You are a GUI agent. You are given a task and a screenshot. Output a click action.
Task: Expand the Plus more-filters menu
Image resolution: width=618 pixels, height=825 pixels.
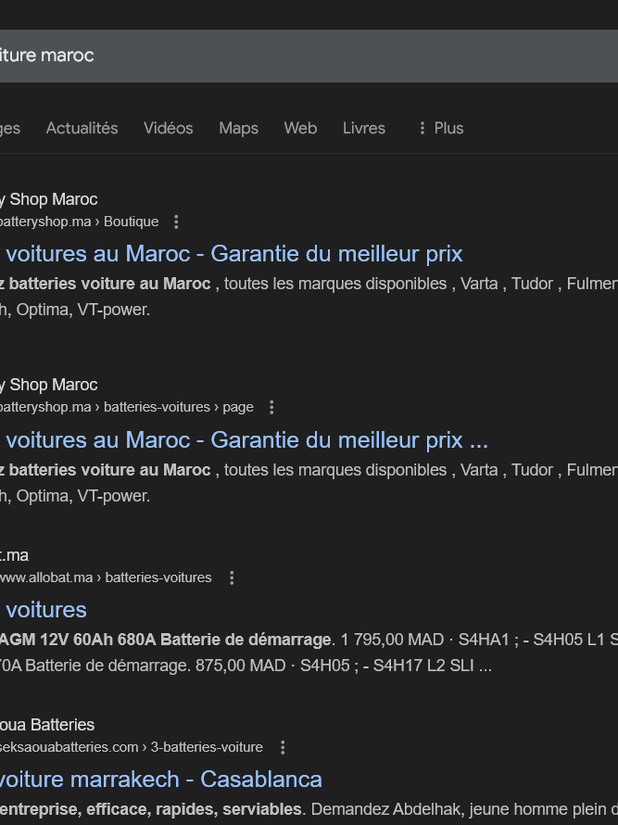pyautogui.click(x=441, y=128)
